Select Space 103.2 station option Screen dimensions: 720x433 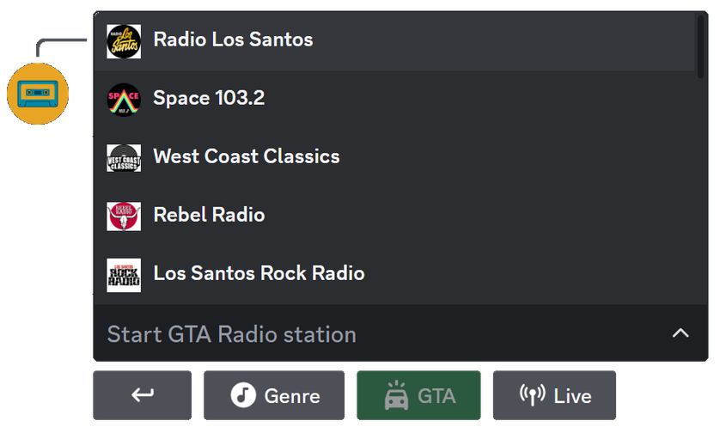(x=395, y=100)
